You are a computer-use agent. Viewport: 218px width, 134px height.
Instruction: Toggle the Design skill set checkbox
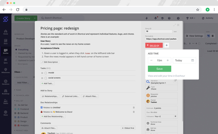15,121
